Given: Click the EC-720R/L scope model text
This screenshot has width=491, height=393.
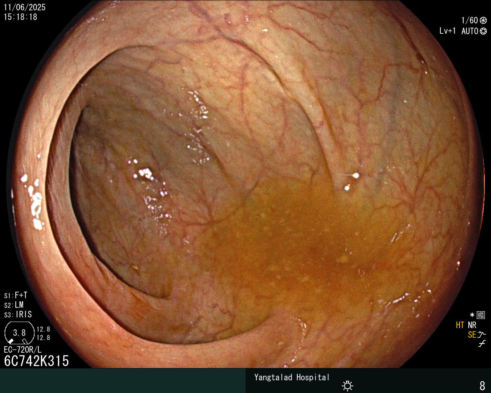Looking at the screenshot, I should (23, 350).
